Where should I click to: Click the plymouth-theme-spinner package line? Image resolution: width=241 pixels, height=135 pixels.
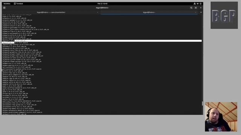pos(22,61)
